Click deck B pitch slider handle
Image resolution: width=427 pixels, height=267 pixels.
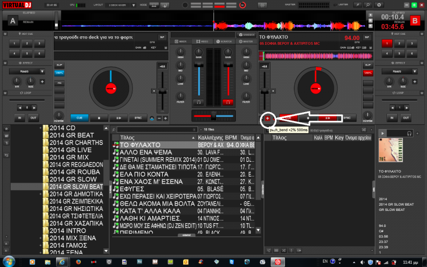click(x=264, y=91)
